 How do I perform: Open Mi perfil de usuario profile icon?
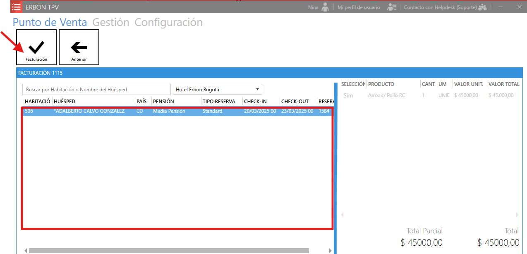(x=392, y=7)
